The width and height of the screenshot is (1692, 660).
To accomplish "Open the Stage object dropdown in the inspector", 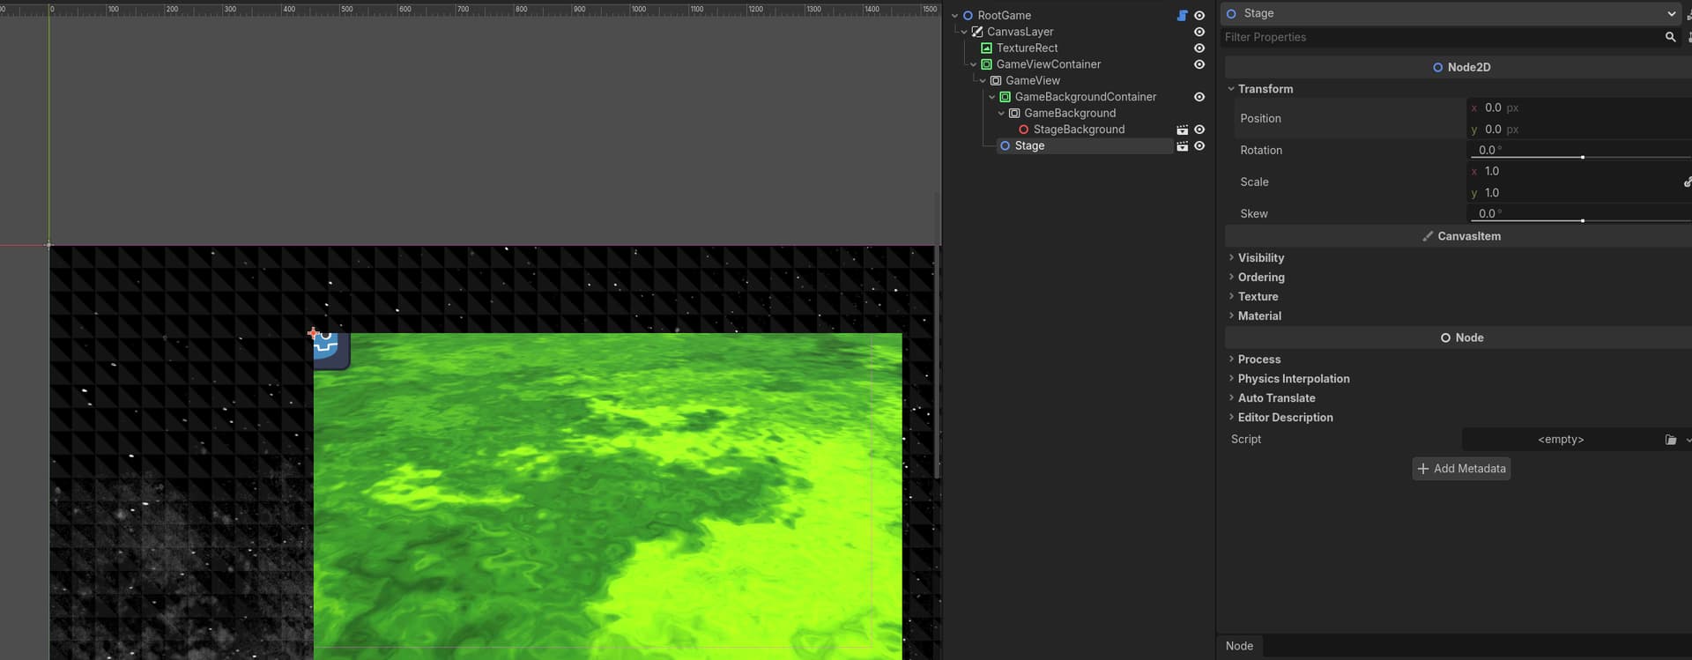I will 1671,13.
